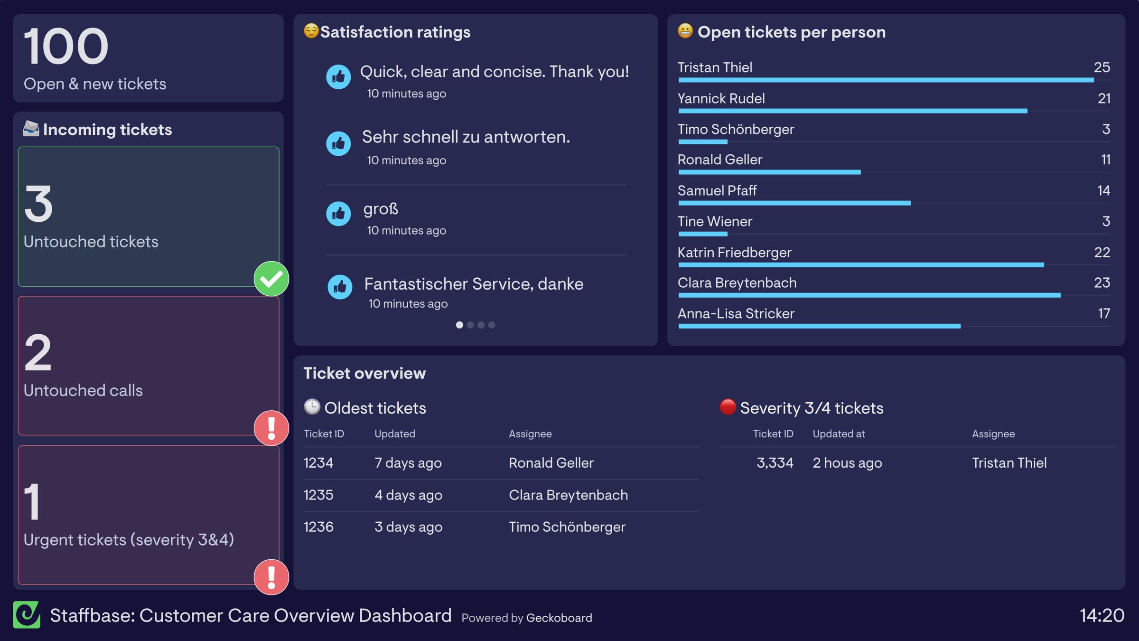Open the Geckoboard link in the footer

click(x=559, y=618)
